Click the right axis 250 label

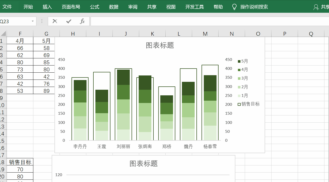[229, 96]
